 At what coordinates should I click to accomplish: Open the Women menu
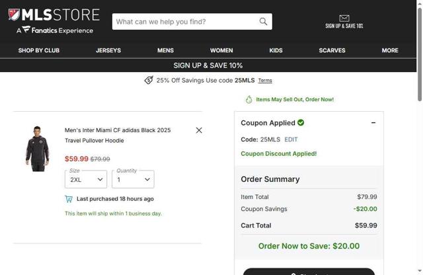coord(221,50)
